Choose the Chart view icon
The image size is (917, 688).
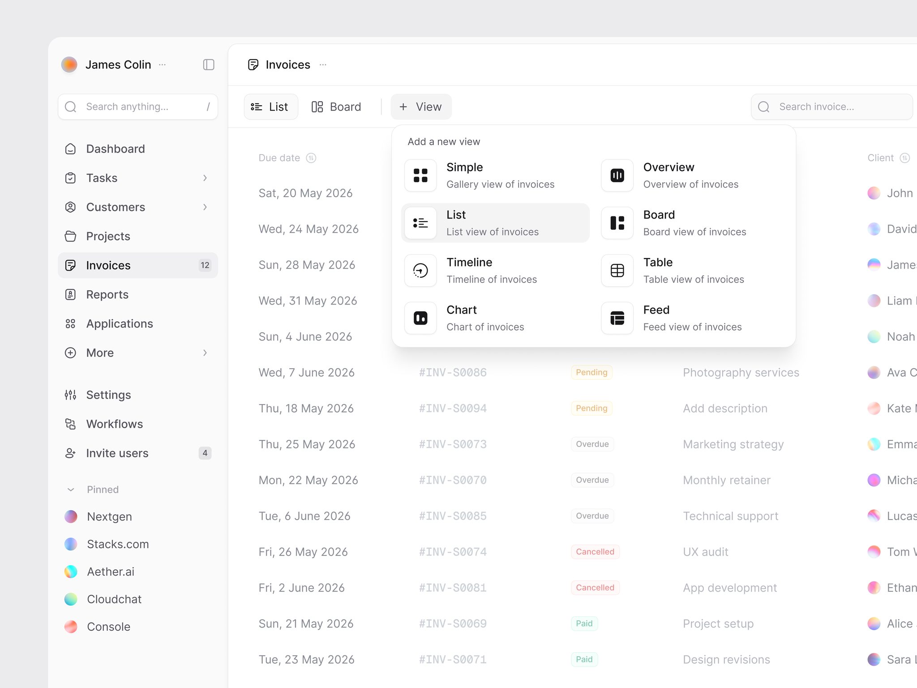pyautogui.click(x=420, y=318)
